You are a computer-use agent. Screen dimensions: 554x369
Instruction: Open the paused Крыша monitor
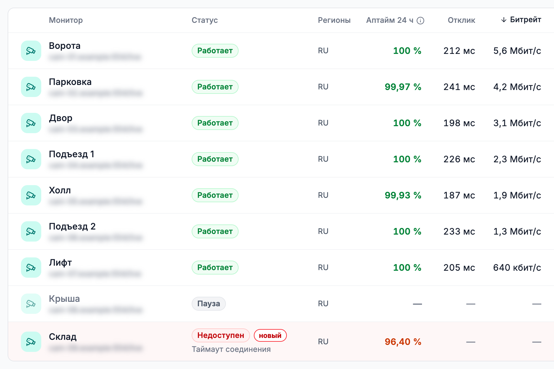tap(64, 299)
